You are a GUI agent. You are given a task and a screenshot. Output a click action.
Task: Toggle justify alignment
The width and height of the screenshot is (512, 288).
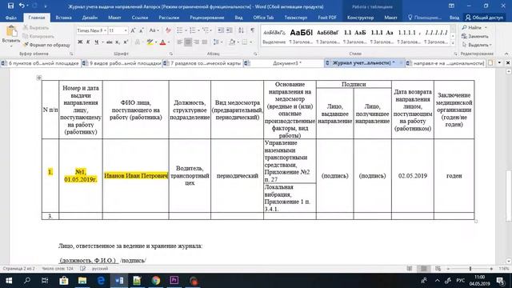click(x=205, y=42)
